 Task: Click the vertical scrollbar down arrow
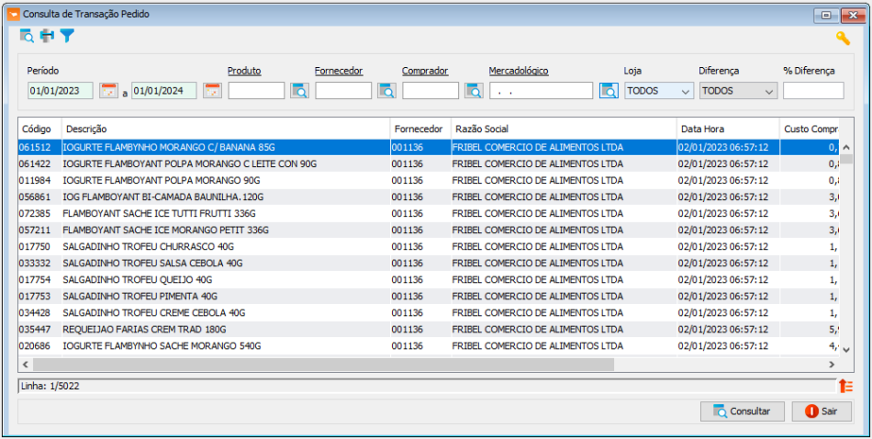point(846,349)
